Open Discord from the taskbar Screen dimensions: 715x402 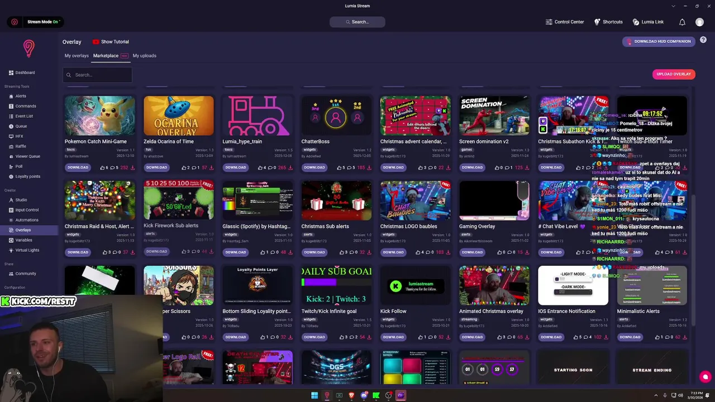click(x=364, y=395)
